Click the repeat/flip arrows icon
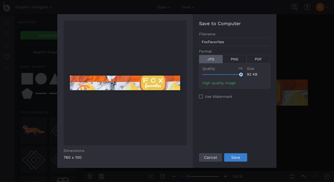 pyautogui.click(x=292, y=176)
